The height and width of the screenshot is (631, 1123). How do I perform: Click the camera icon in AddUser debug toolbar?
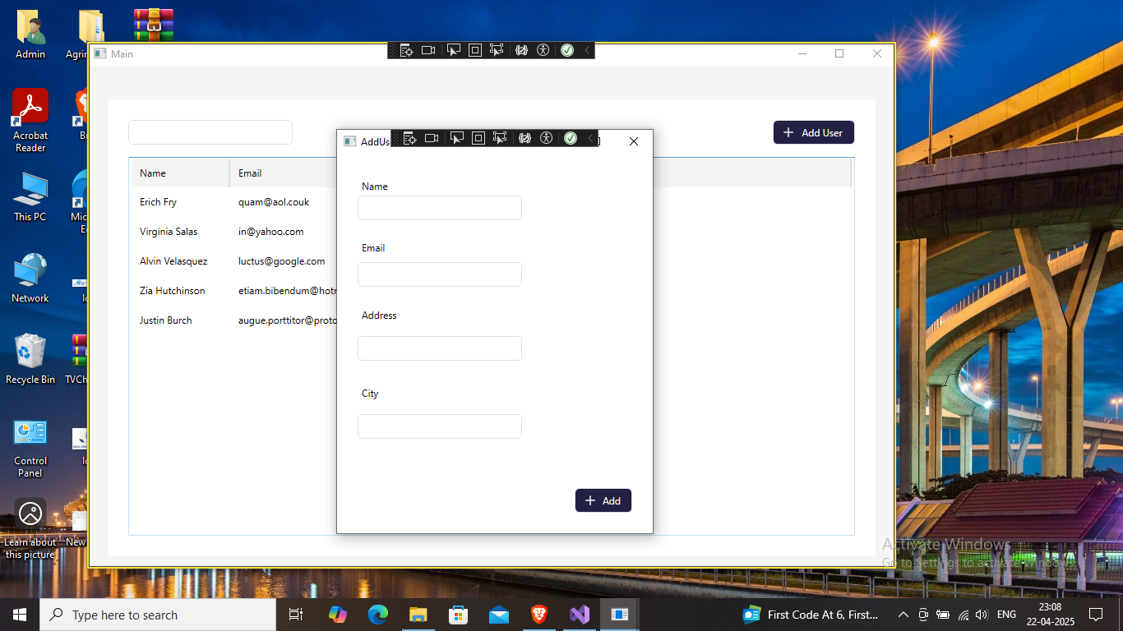[432, 138]
